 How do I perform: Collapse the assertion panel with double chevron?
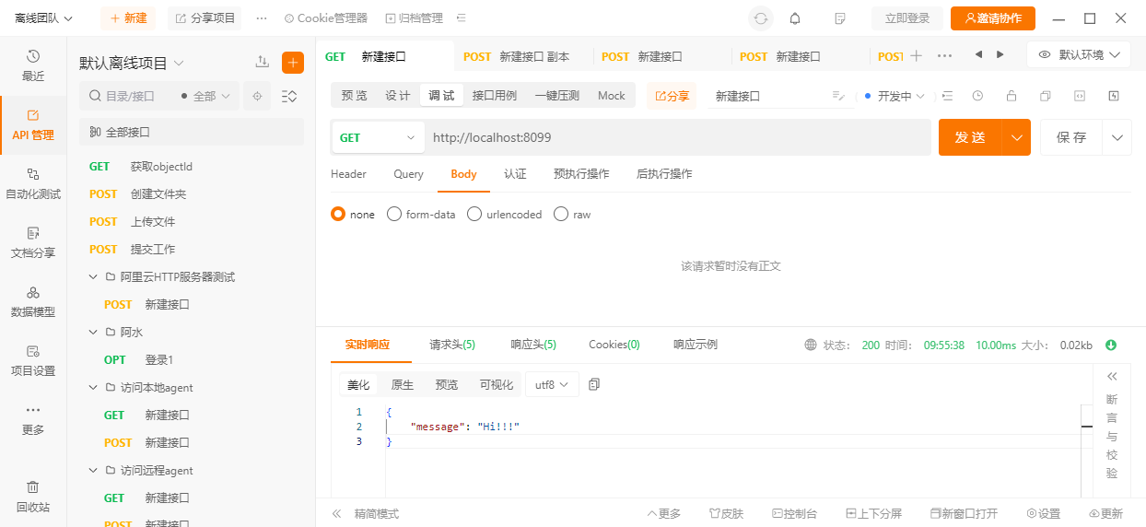coord(1112,376)
